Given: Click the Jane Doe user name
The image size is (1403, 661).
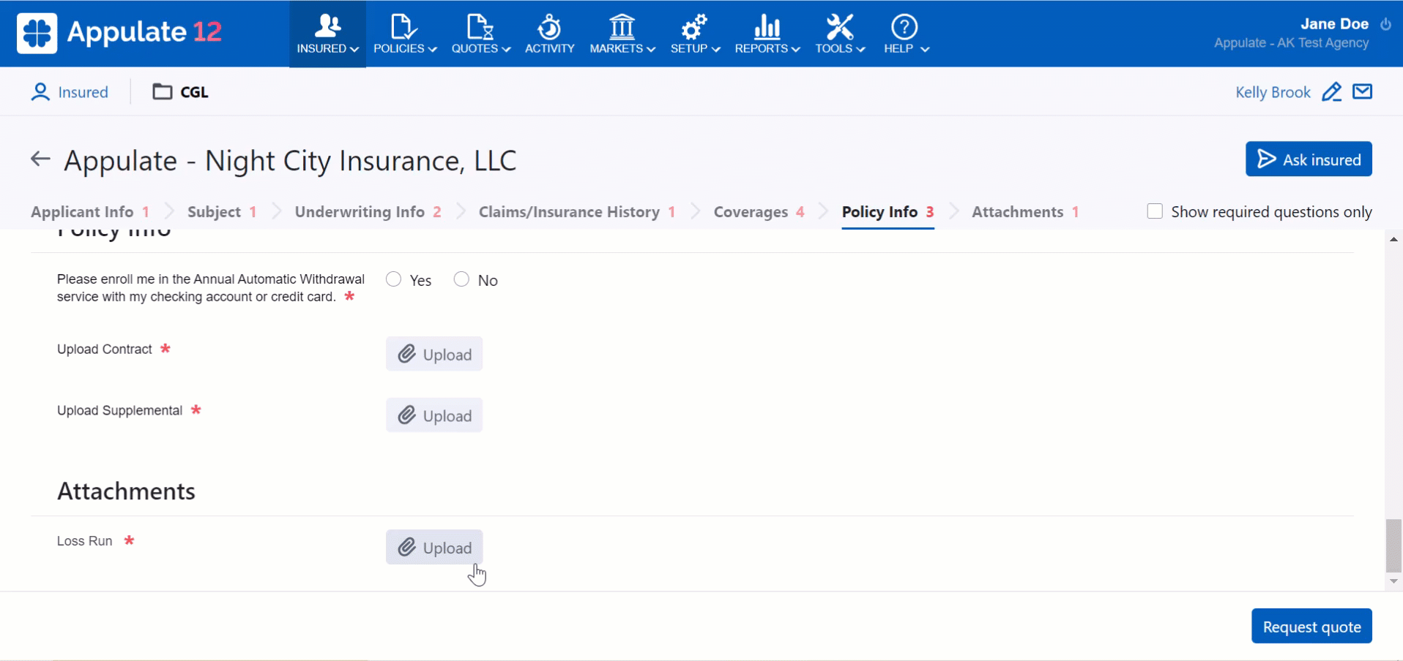Looking at the screenshot, I should tap(1334, 23).
